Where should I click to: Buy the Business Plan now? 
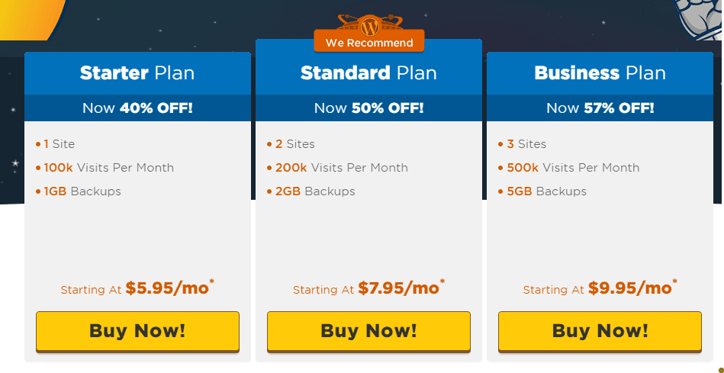[x=600, y=332]
